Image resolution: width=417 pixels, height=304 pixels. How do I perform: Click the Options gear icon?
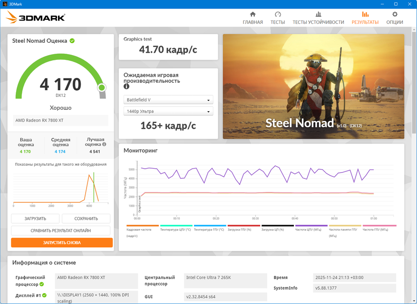(395, 14)
